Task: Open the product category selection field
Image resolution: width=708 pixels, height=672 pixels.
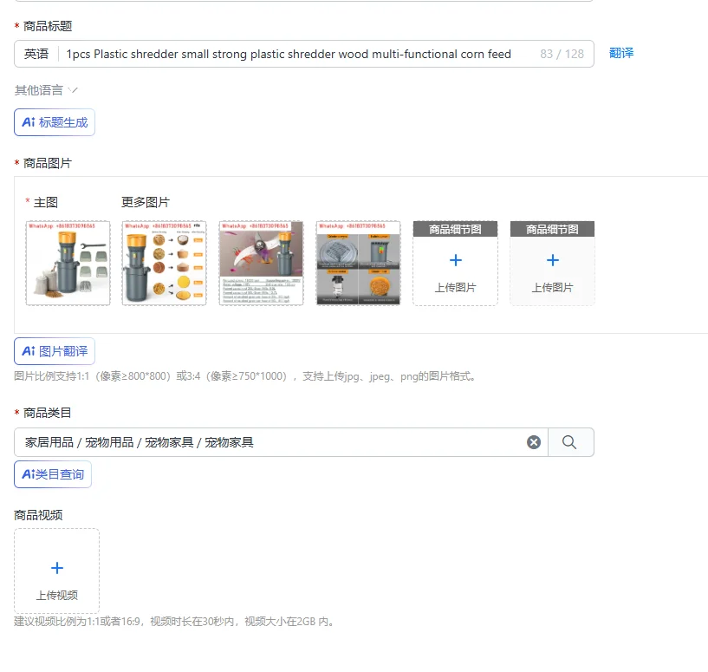Action: tap(281, 442)
